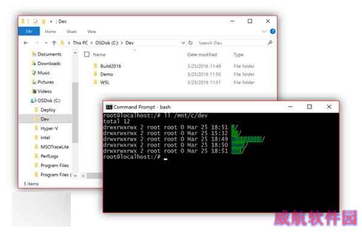Click the search magnifier icon
Screen dimensions: 362x232
pos(270,43)
